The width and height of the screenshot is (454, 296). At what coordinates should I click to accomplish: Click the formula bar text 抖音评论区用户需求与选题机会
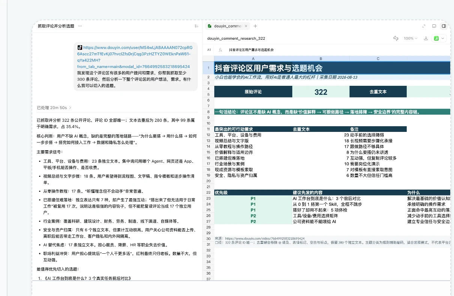coord(251,50)
